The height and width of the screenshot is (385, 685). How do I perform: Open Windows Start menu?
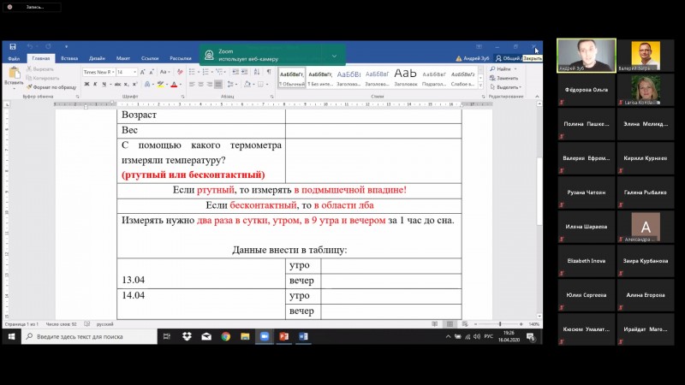(x=12, y=336)
